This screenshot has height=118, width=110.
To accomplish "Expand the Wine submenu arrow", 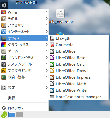I will [47, 12].
